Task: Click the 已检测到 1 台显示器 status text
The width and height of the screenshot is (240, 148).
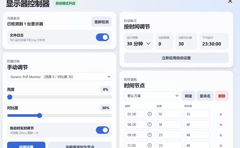Action: 25,24
